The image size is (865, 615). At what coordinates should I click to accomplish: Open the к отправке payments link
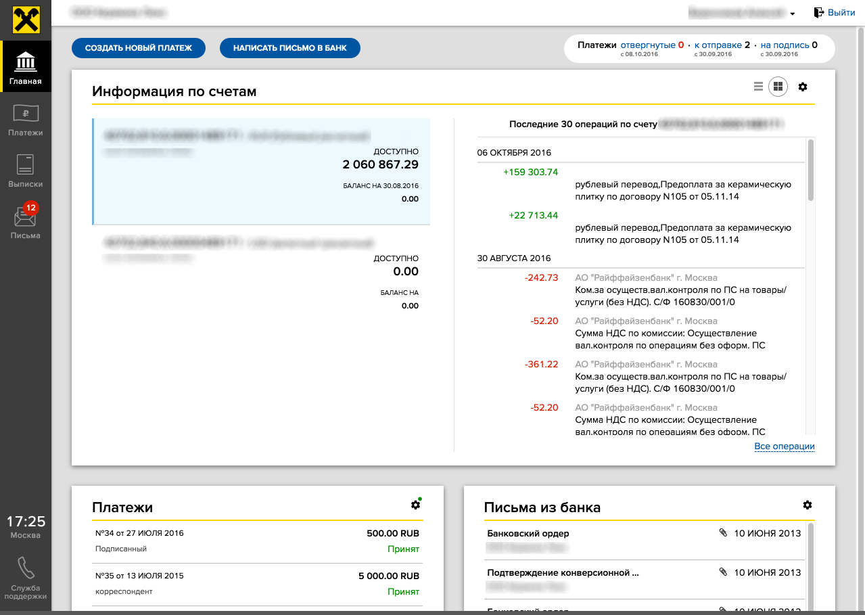coord(718,45)
